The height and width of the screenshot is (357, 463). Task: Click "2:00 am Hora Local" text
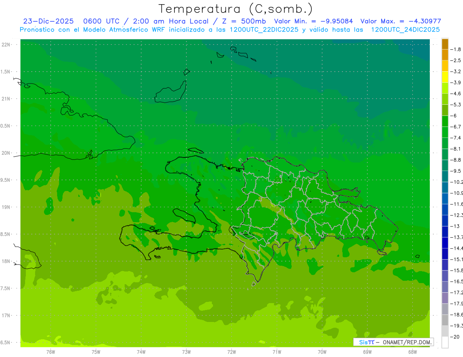point(169,22)
